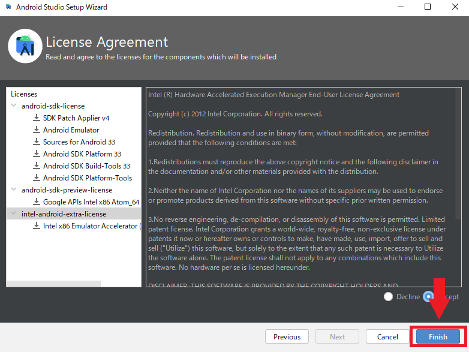Click the Licenses list horizontal scrollbar

pyautogui.click(x=53, y=284)
